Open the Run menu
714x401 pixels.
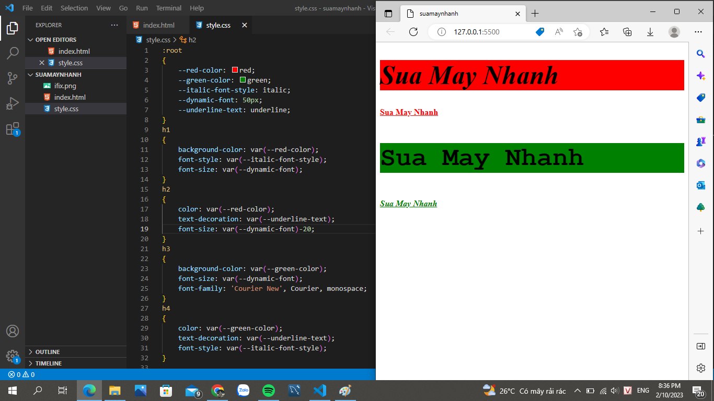[142, 8]
